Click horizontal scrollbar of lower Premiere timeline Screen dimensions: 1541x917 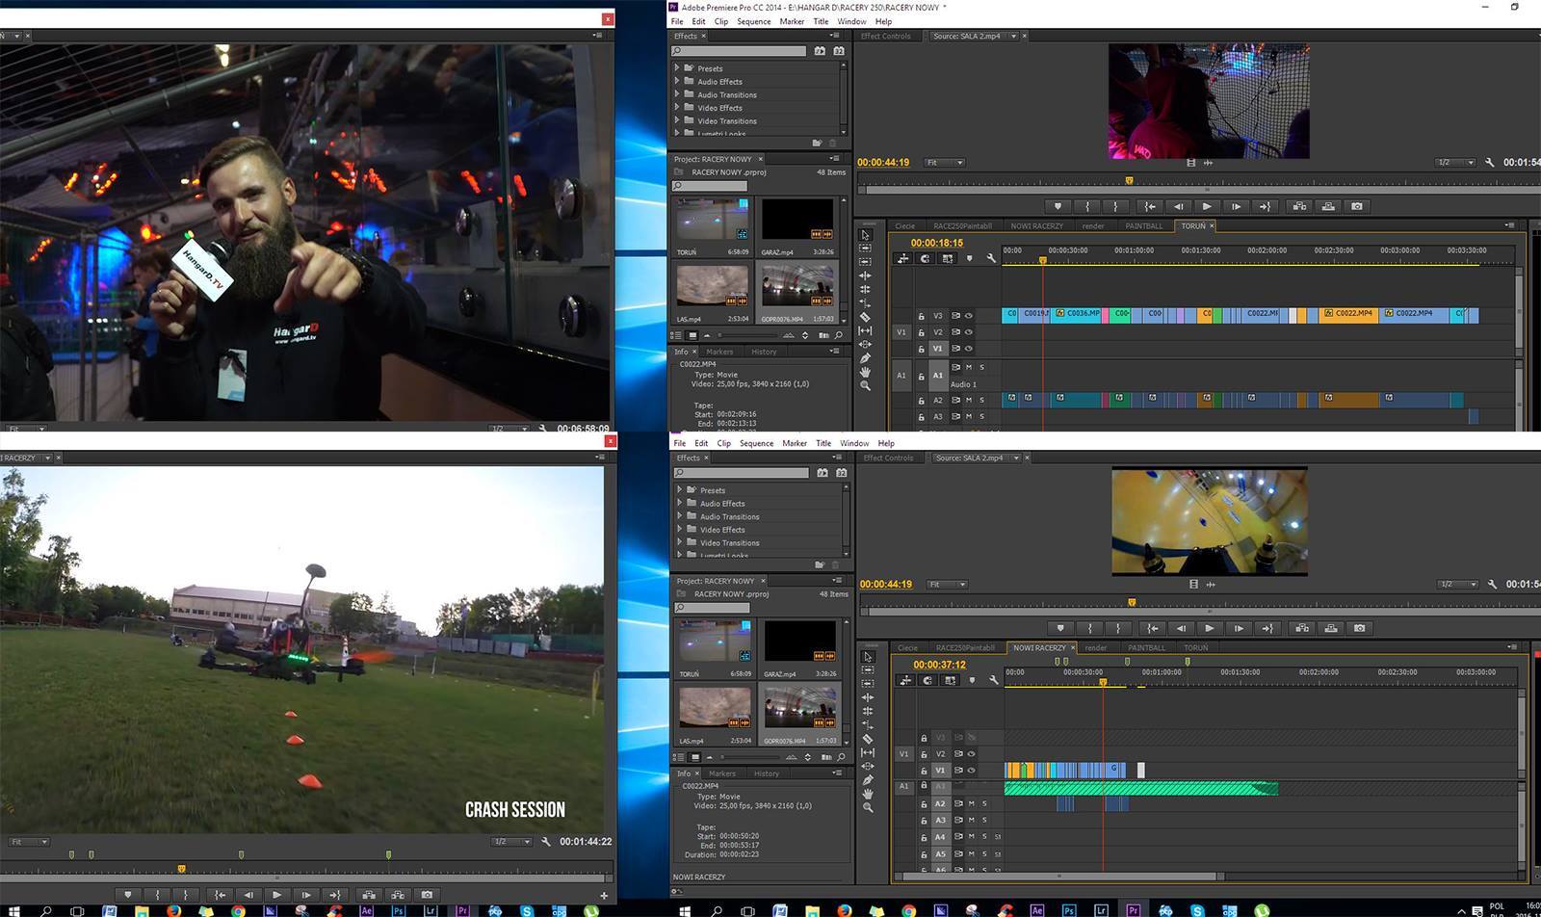1059,877
